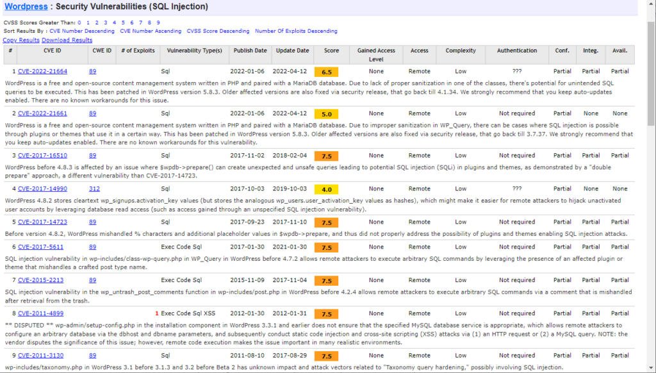The width and height of the screenshot is (656, 373).
Task: Click CWE 89 link for CVE-2017-5611
Action: point(92,247)
